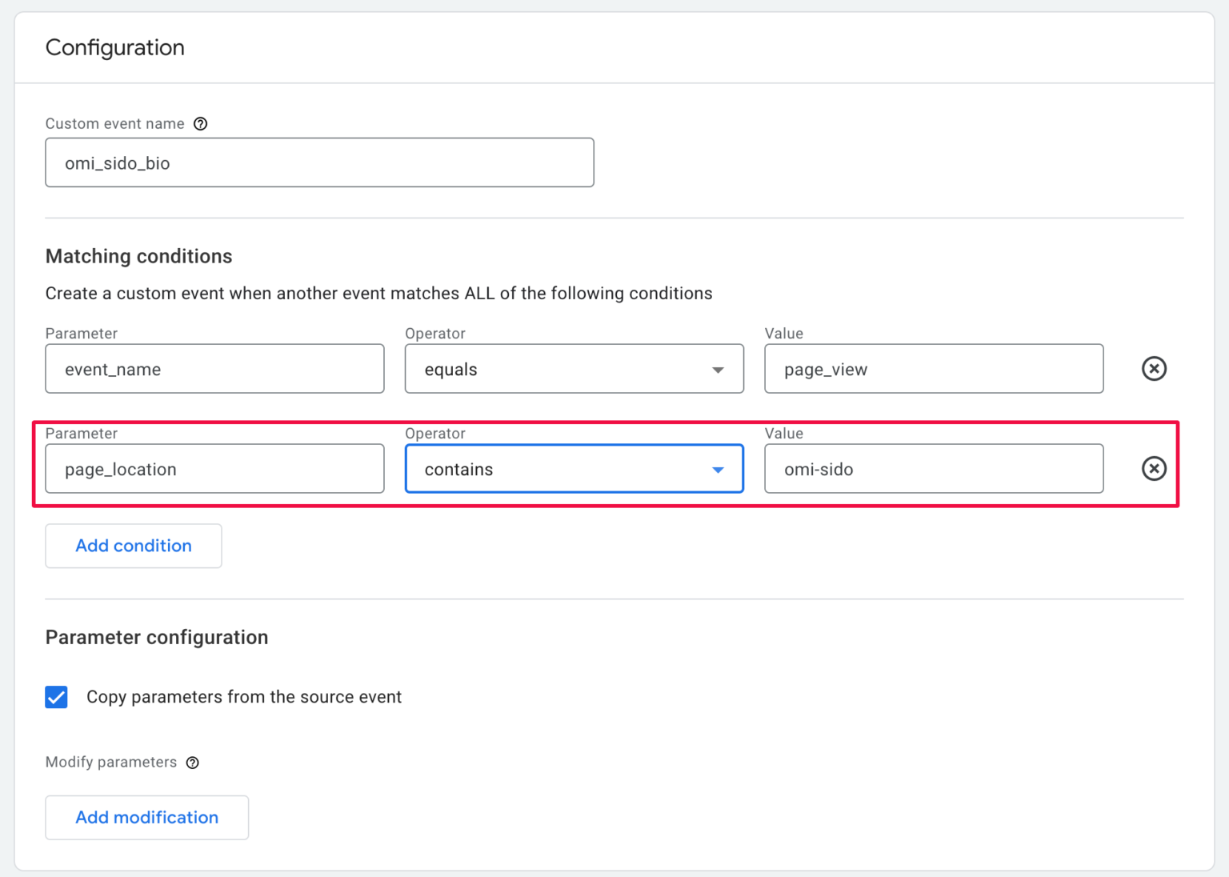Click the Add modification button
The width and height of the screenshot is (1229, 877).
[x=146, y=817]
